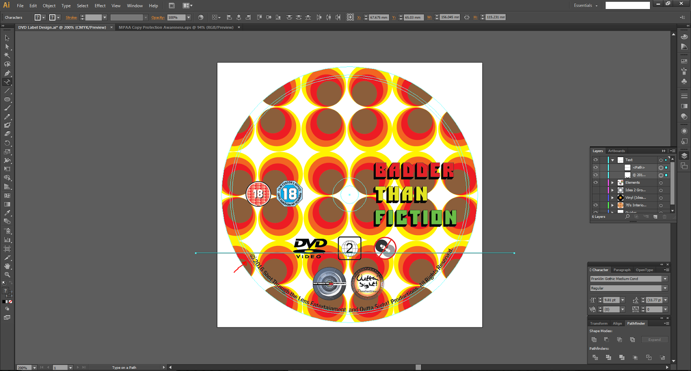Switch to the Align tab

tap(618, 323)
